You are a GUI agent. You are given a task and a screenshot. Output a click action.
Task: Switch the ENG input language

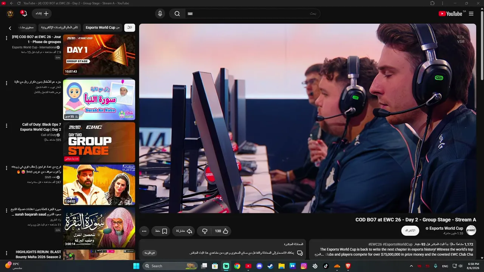pyautogui.click(x=445, y=266)
